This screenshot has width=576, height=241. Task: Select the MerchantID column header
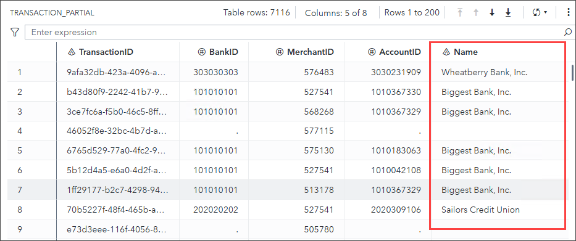pos(296,52)
